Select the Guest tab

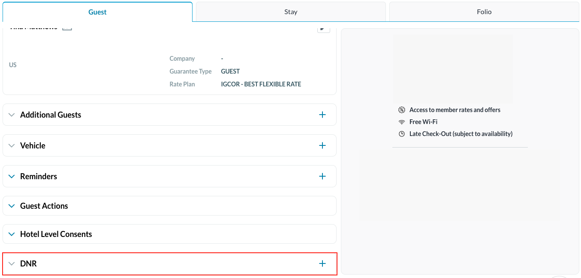(x=97, y=12)
